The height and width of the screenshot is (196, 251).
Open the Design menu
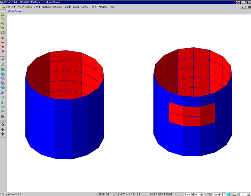(x=67, y=7)
